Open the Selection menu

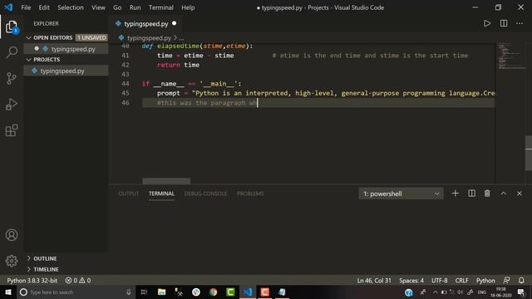70,7
